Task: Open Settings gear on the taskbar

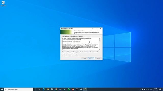Action: (x=81, y=89)
